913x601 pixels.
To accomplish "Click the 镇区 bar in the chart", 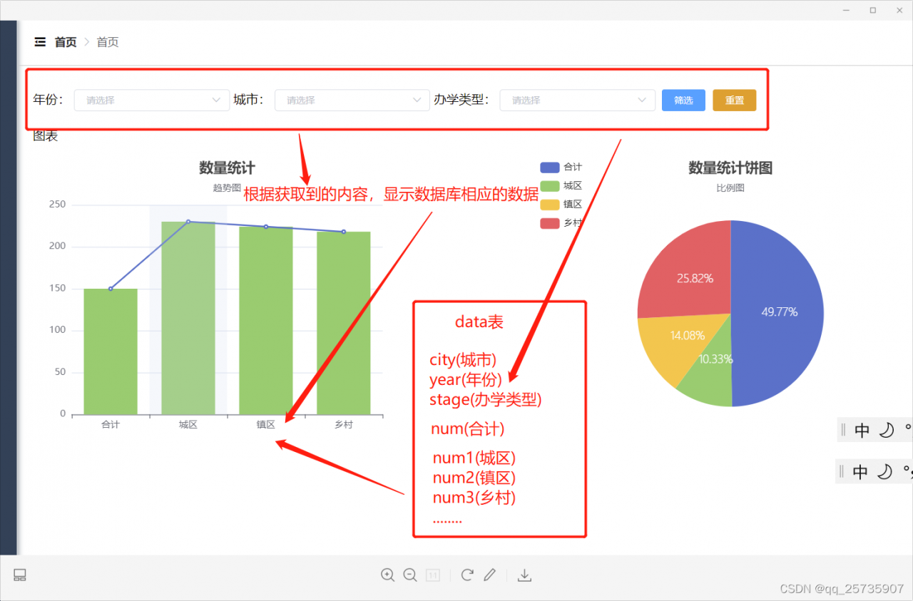I will [x=266, y=321].
